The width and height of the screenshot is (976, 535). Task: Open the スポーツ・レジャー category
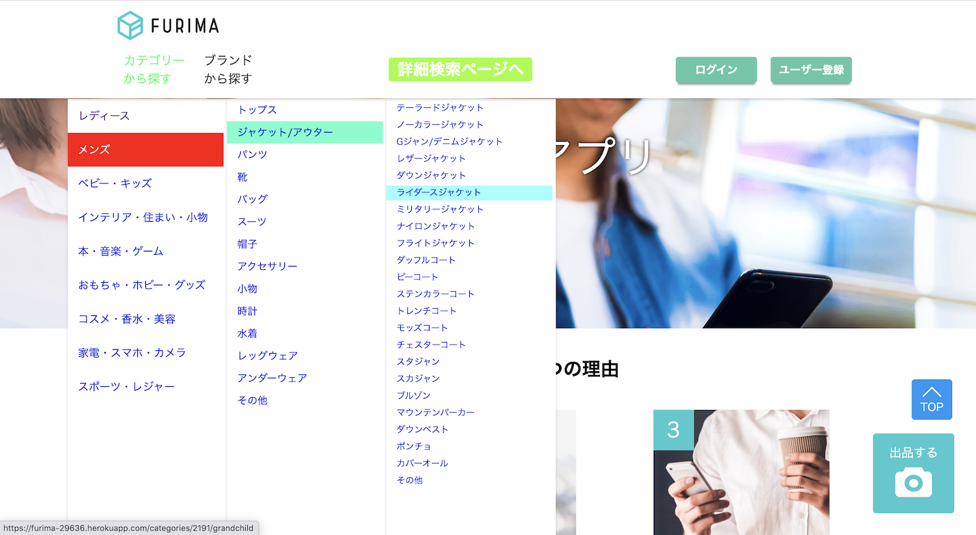point(126,386)
